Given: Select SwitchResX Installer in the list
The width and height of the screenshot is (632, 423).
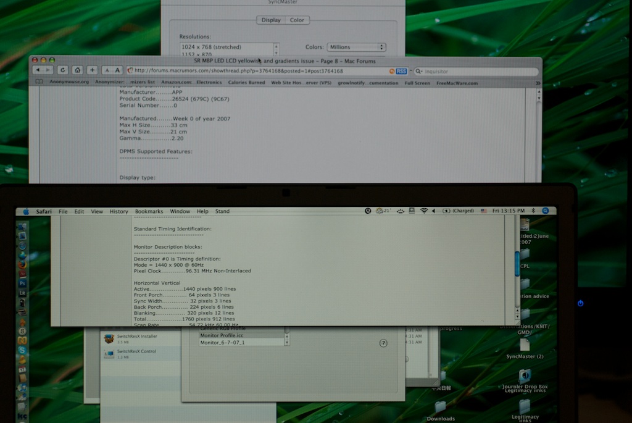Looking at the screenshot, I should (x=141, y=339).
